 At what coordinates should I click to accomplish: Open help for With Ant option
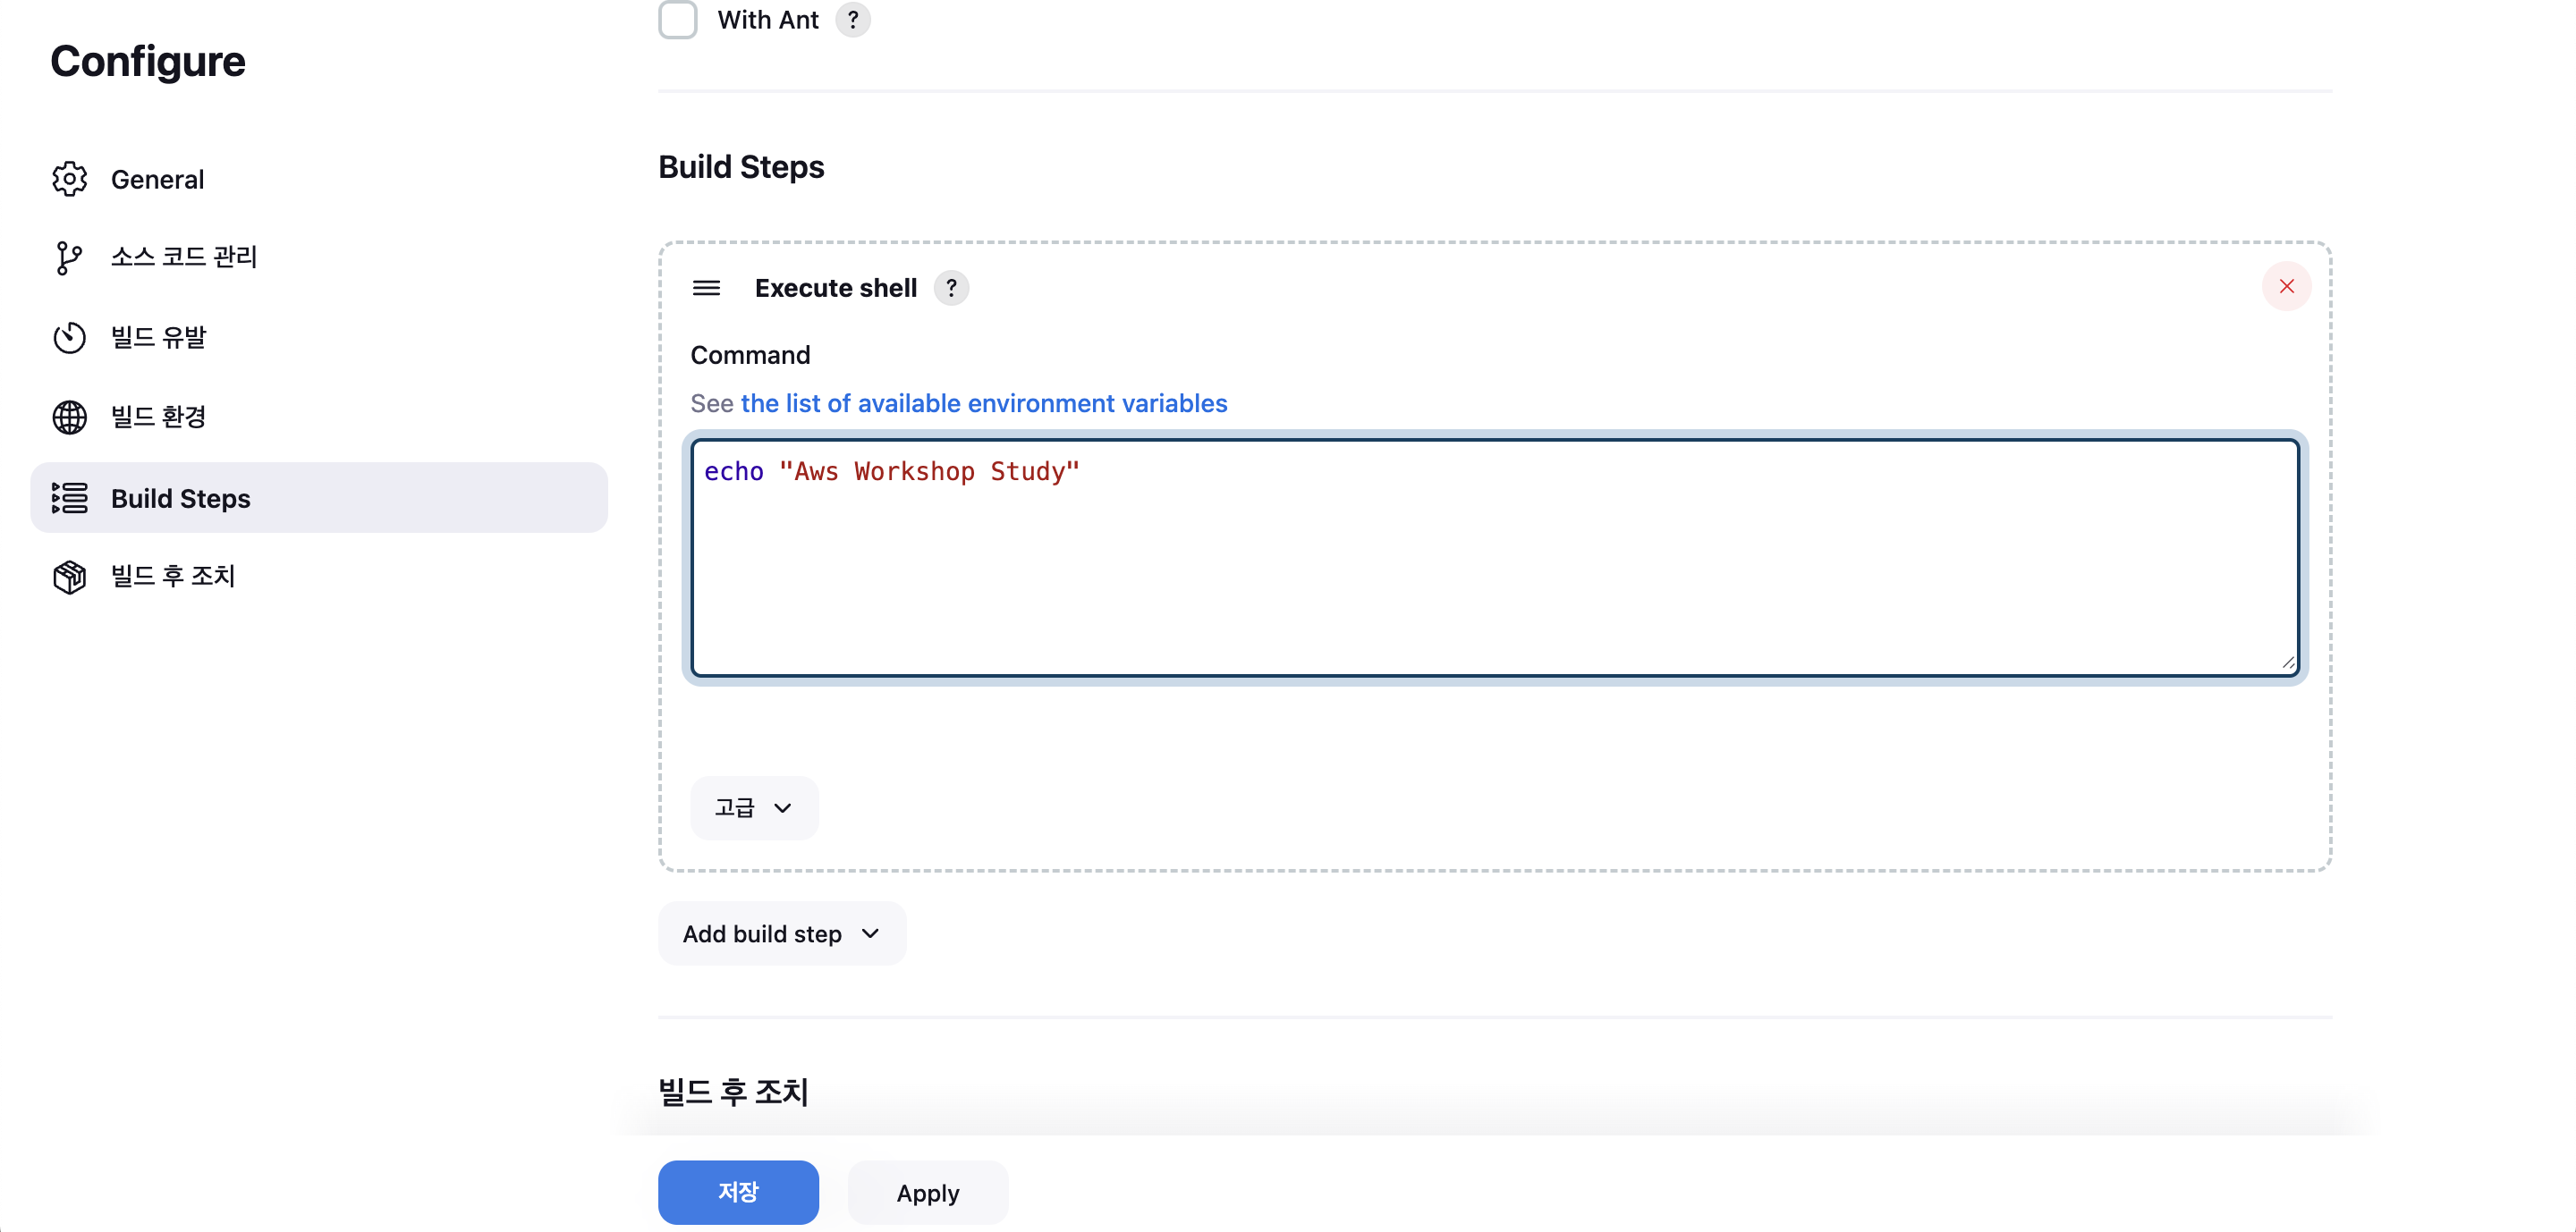point(852,20)
